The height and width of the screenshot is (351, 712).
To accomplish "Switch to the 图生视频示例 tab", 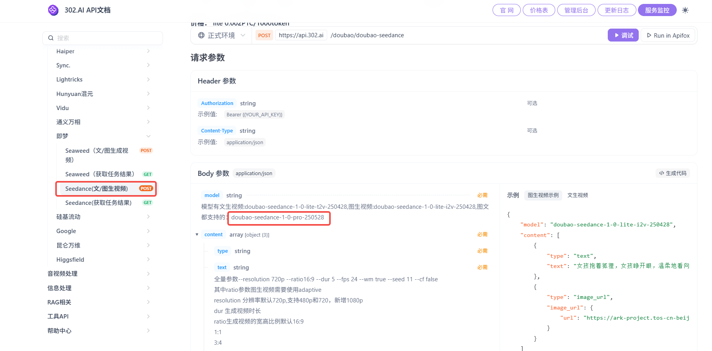I will 543,195.
